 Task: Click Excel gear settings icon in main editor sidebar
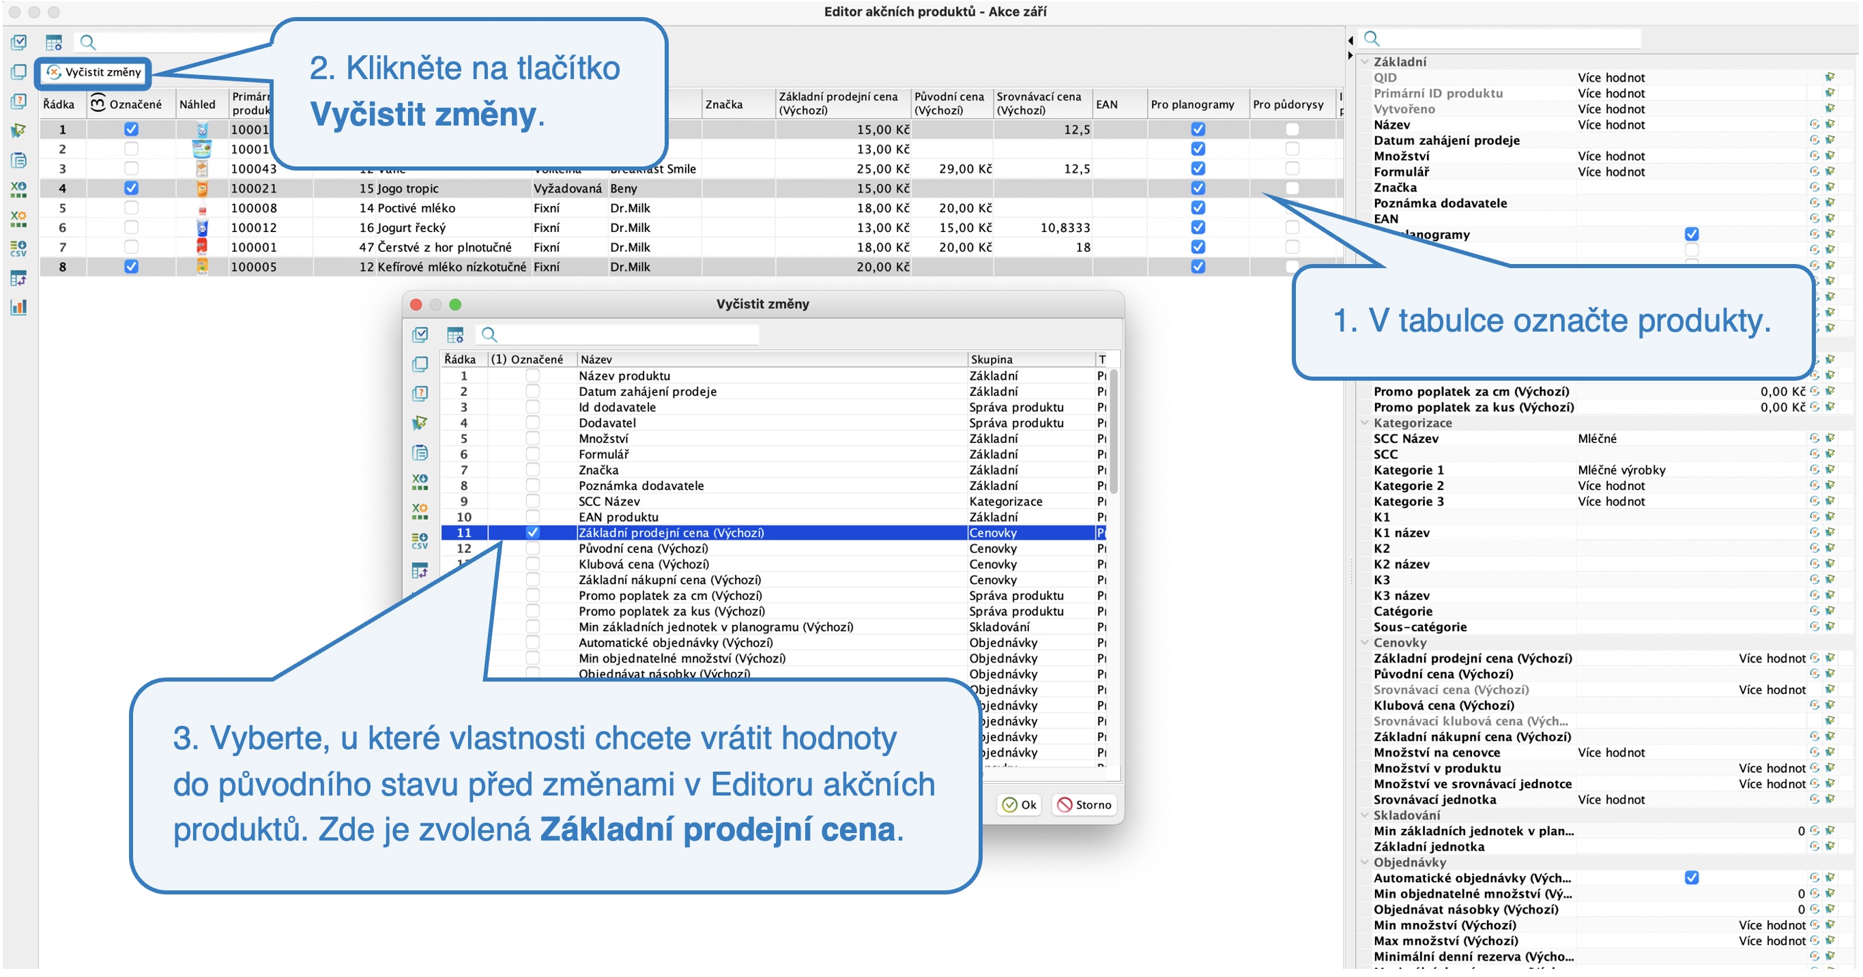point(19,218)
